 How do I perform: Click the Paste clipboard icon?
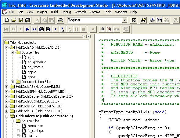[51, 20]
